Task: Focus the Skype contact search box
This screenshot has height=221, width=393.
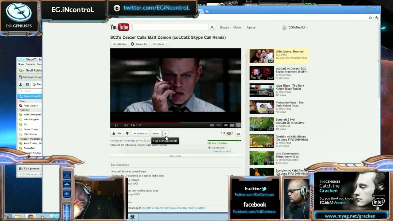Action: pos(30,91)
